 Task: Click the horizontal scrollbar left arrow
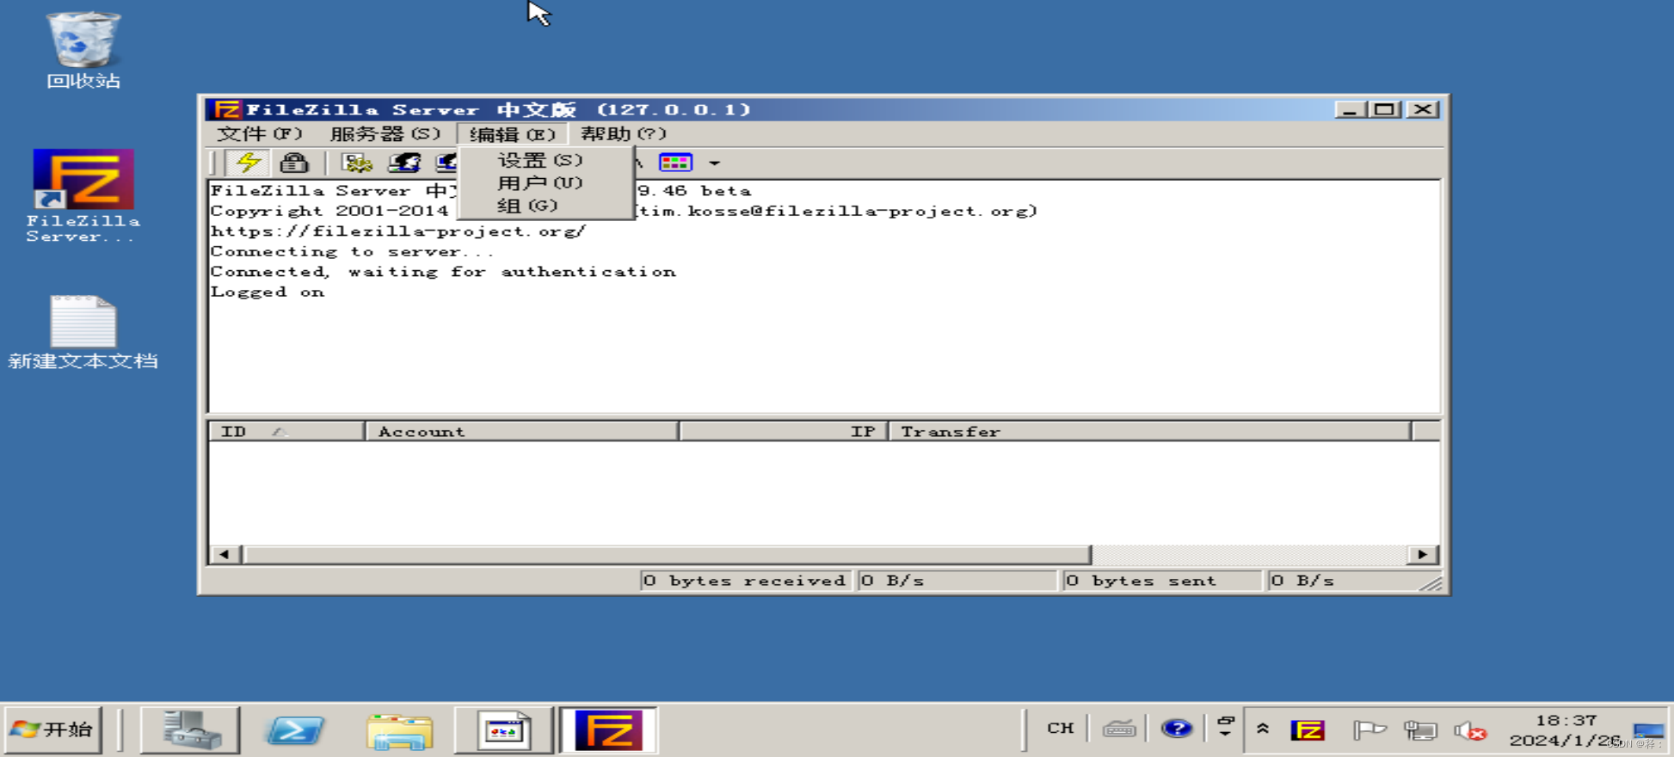tap(225, 555)
